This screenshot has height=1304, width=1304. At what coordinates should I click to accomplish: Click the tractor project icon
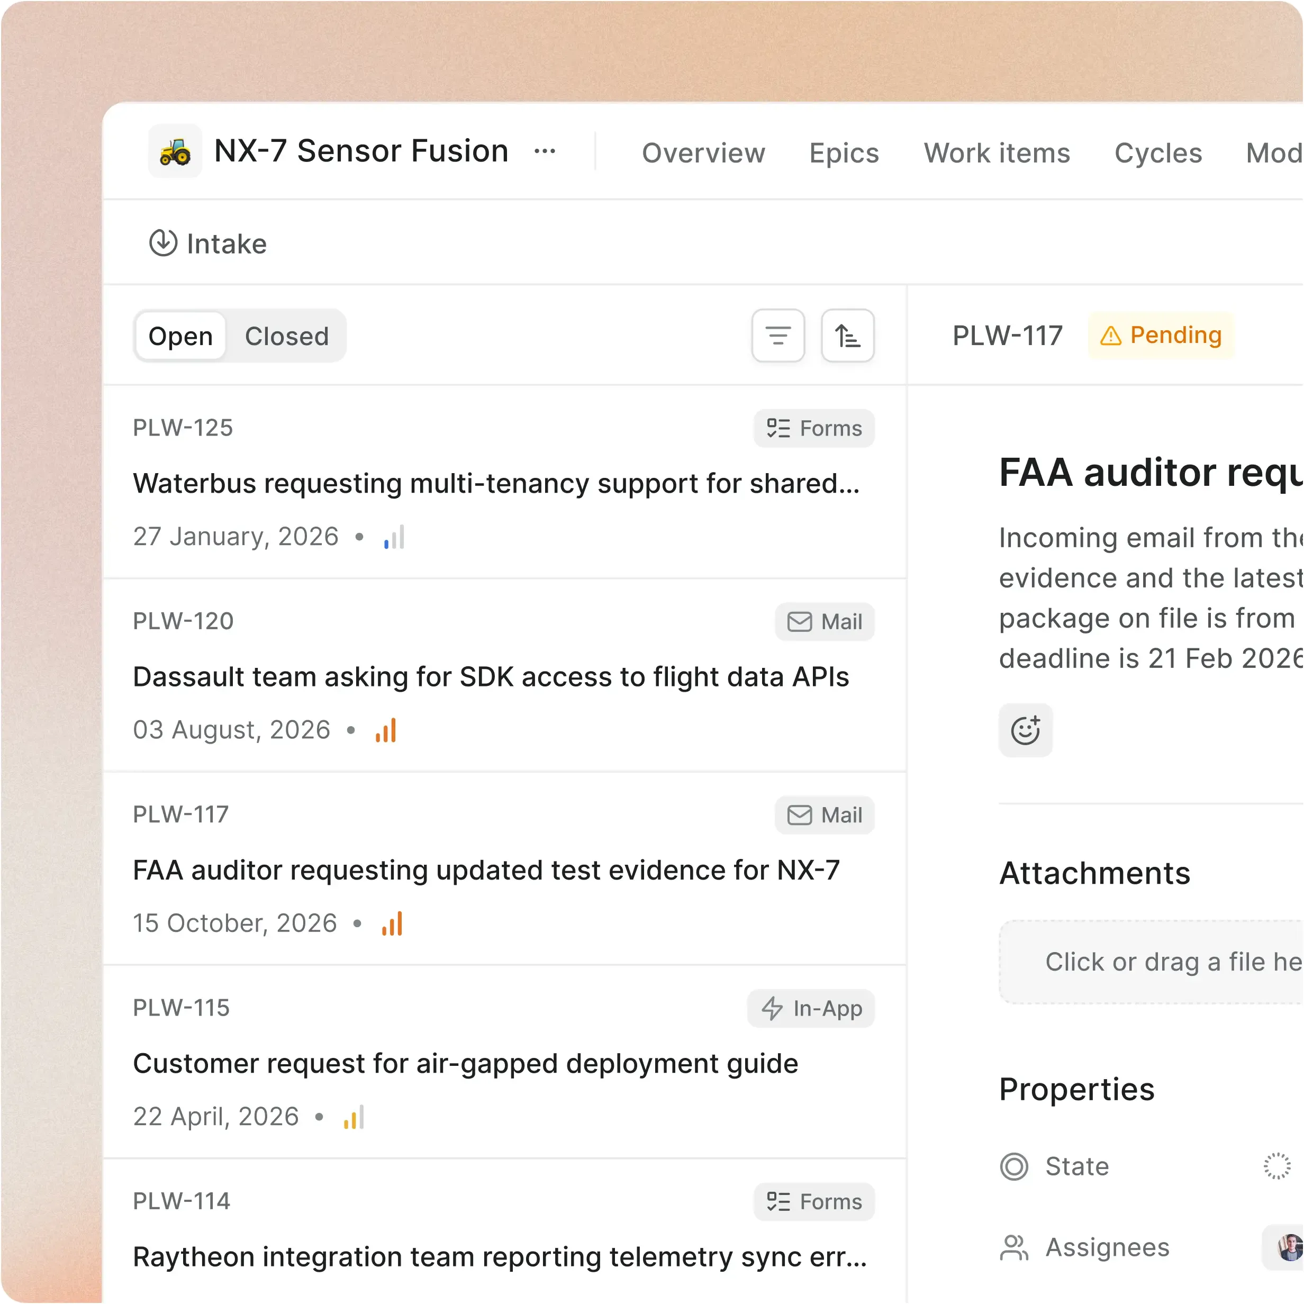[175, 150]
